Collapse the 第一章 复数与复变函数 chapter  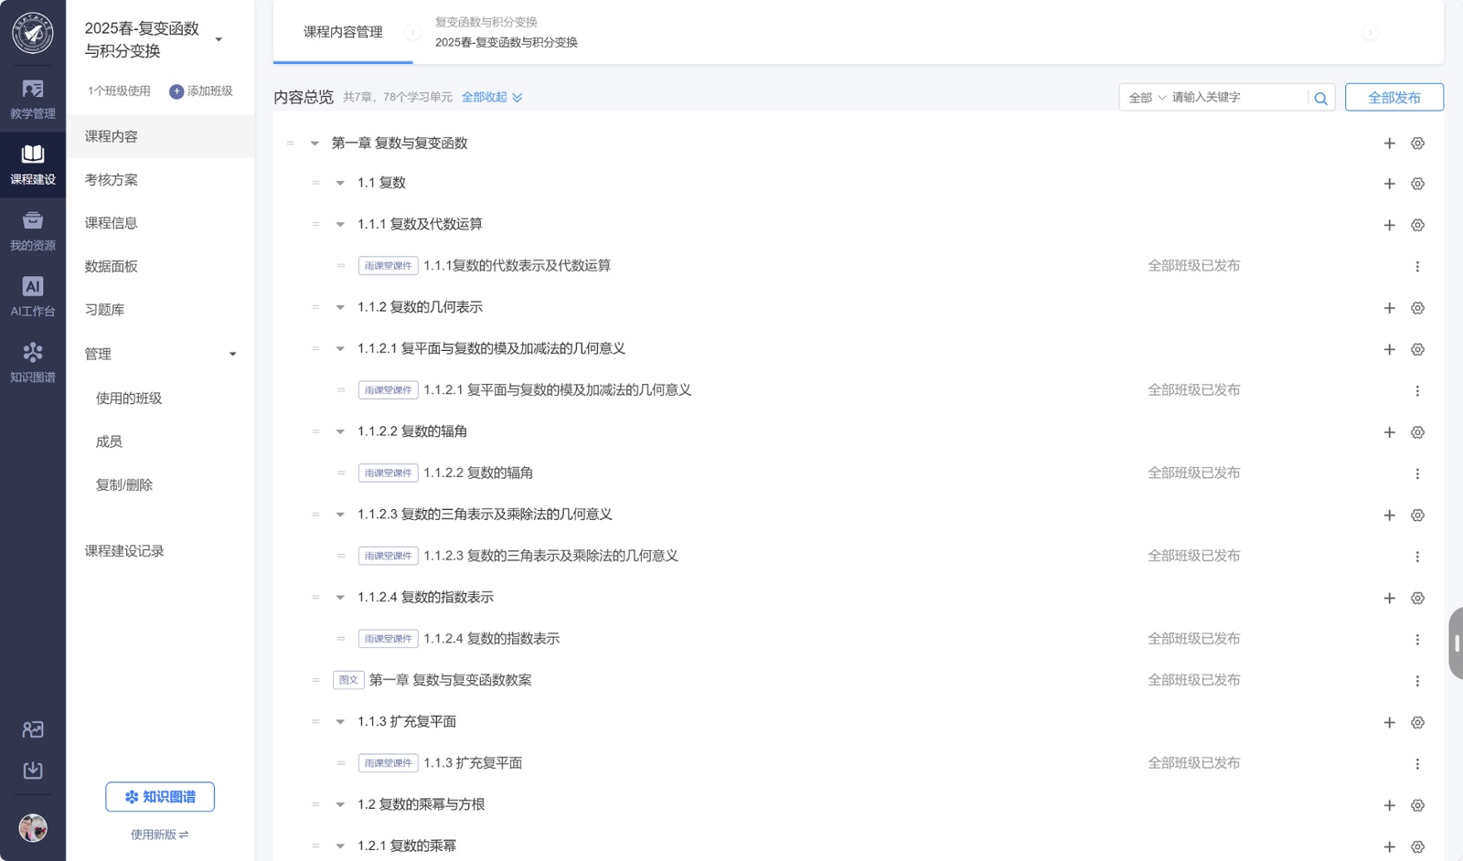(x=315, y=143)
